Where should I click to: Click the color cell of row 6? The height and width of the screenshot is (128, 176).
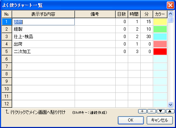(x=160, y=59)
